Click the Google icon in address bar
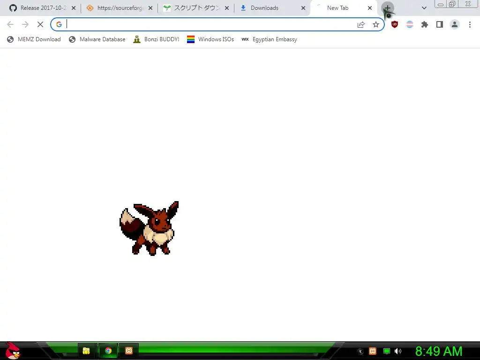The image size is (480, 360). (x=59, y=24)
